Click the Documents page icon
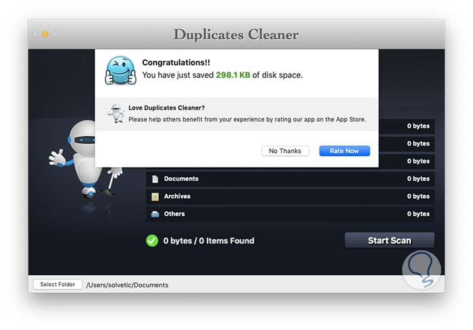This screenshot has width=473, height=330. [x=155, y=179]
